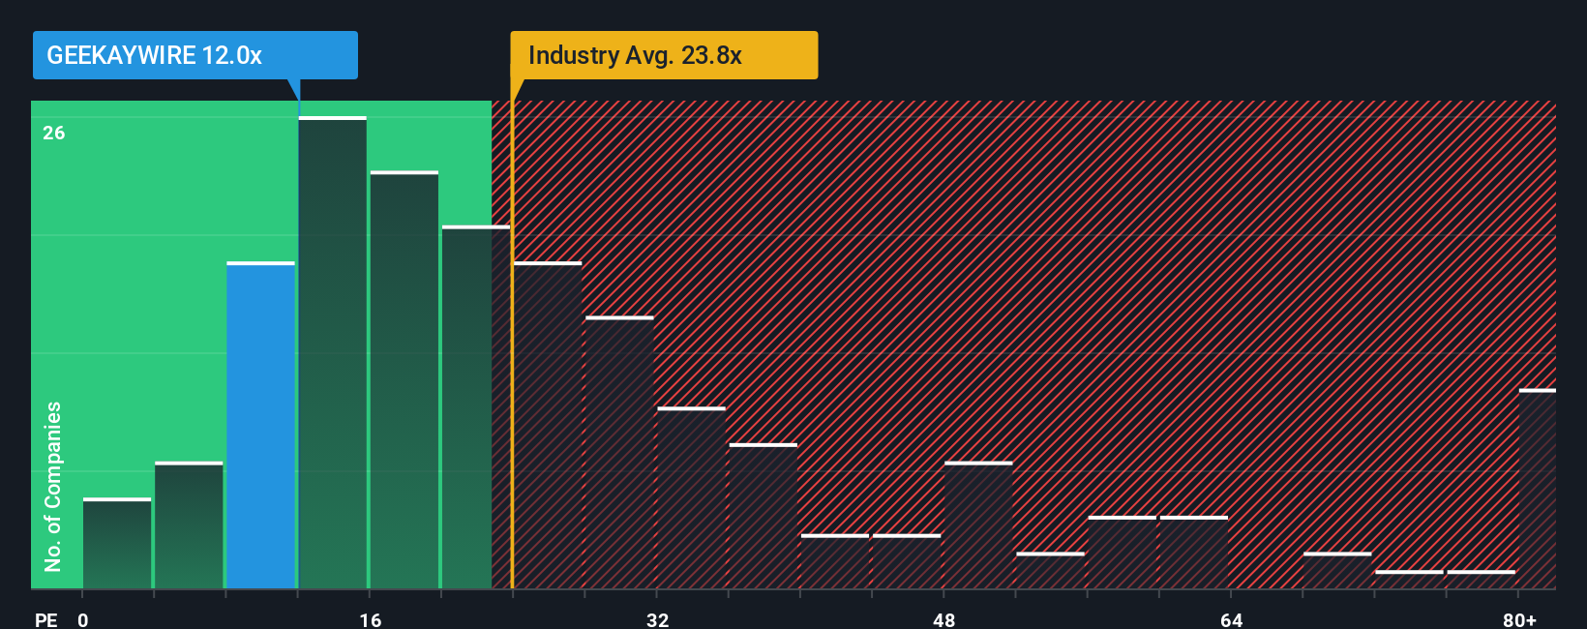Click the tallest bar marked 26
Image resolution: width=1587 pixels, height=629 pixels.
tap(333, 352)
